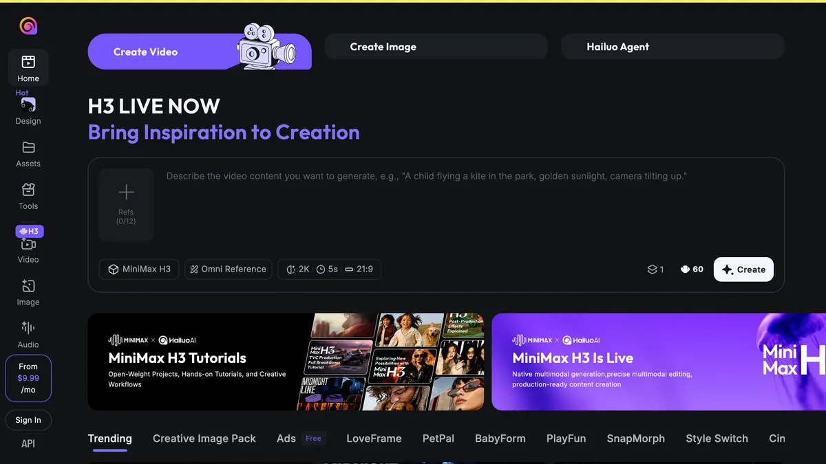826x464 pixels.
Task: Click the Sign In button
Action: tap(28, 420)
